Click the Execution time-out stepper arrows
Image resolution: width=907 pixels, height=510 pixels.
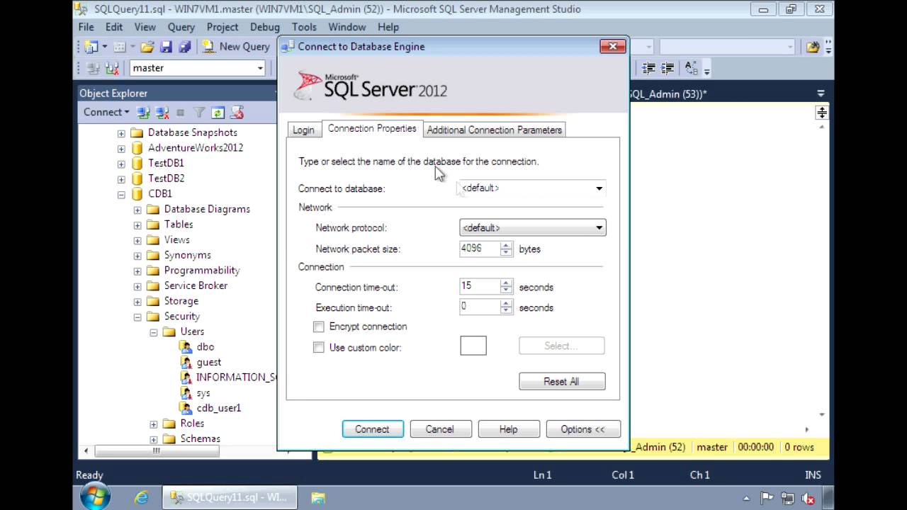pyautogui.click(x=506, y=307)
